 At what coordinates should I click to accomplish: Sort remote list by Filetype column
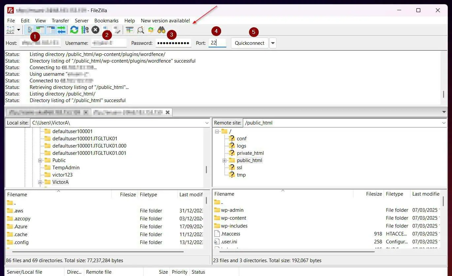[397, 194]
